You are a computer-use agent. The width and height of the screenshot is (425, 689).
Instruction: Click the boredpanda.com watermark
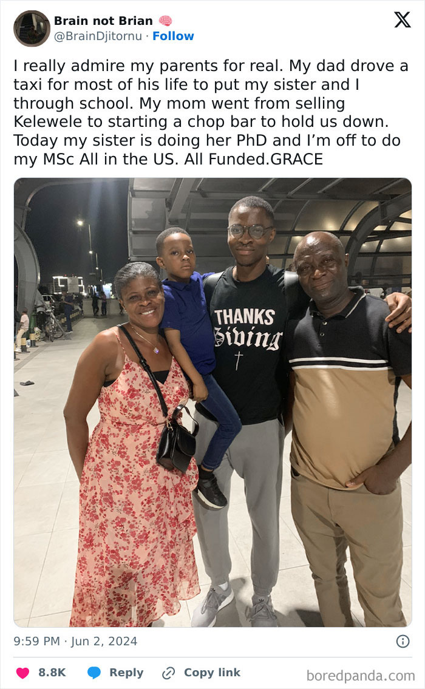pyautogui.click(x=361, y=676)
